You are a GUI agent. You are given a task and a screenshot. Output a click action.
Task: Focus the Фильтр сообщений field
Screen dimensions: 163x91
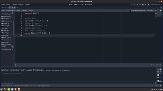[79, 83]
